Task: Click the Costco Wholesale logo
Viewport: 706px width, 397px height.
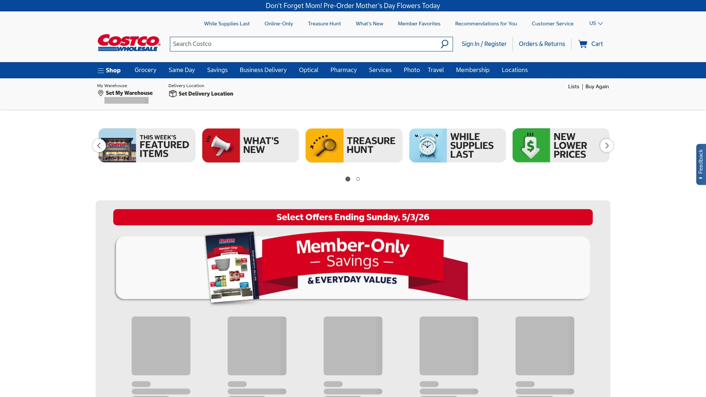Action: (x=129, y=43)
